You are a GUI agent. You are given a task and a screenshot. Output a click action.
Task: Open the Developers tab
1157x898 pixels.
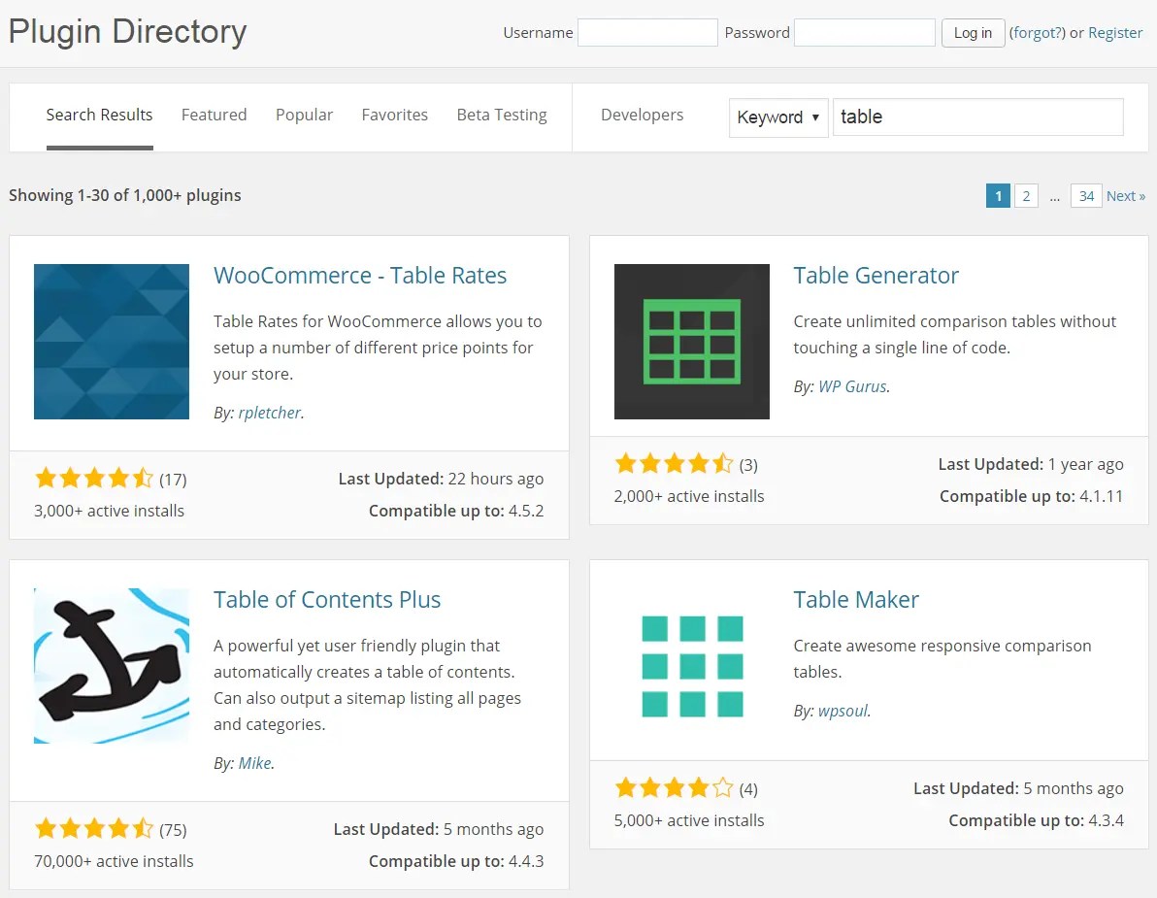tap(642, 116)
